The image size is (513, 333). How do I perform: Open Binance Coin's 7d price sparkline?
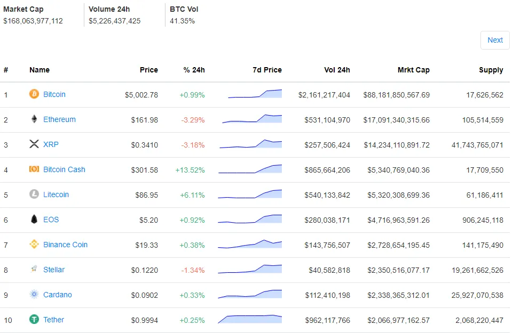(x=250, y=244)
